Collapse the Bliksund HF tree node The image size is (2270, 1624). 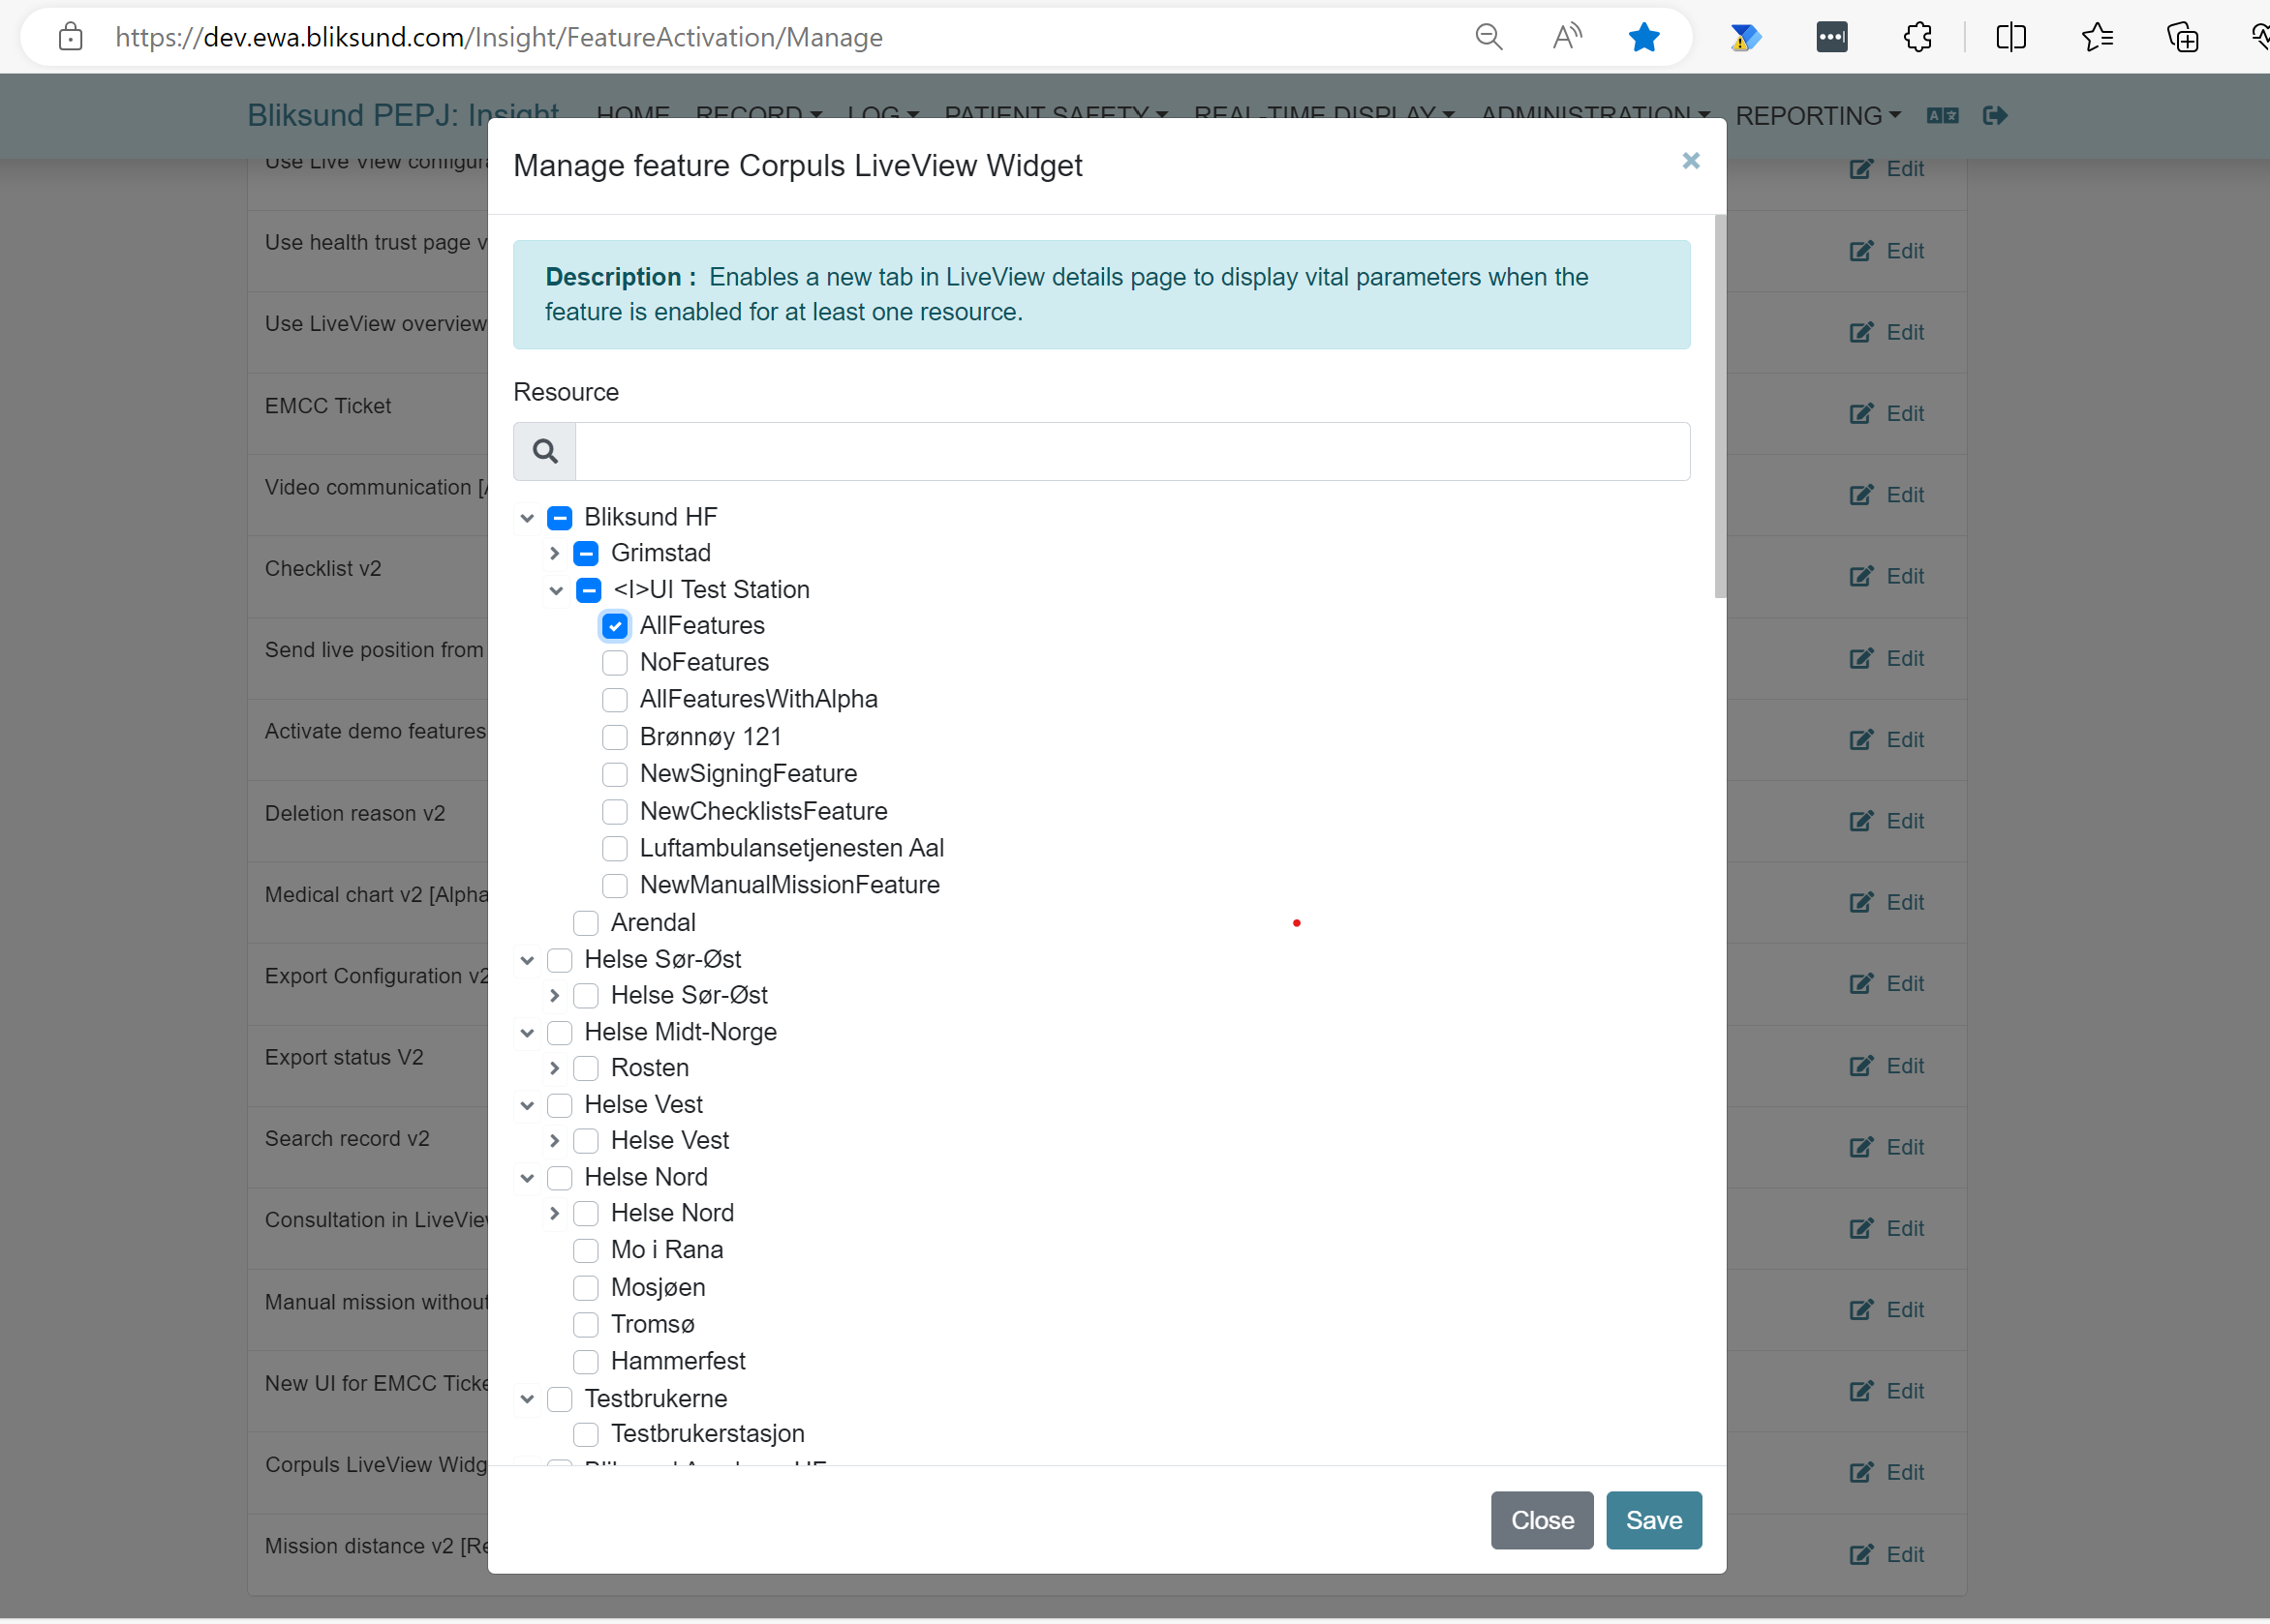(527, 518)
